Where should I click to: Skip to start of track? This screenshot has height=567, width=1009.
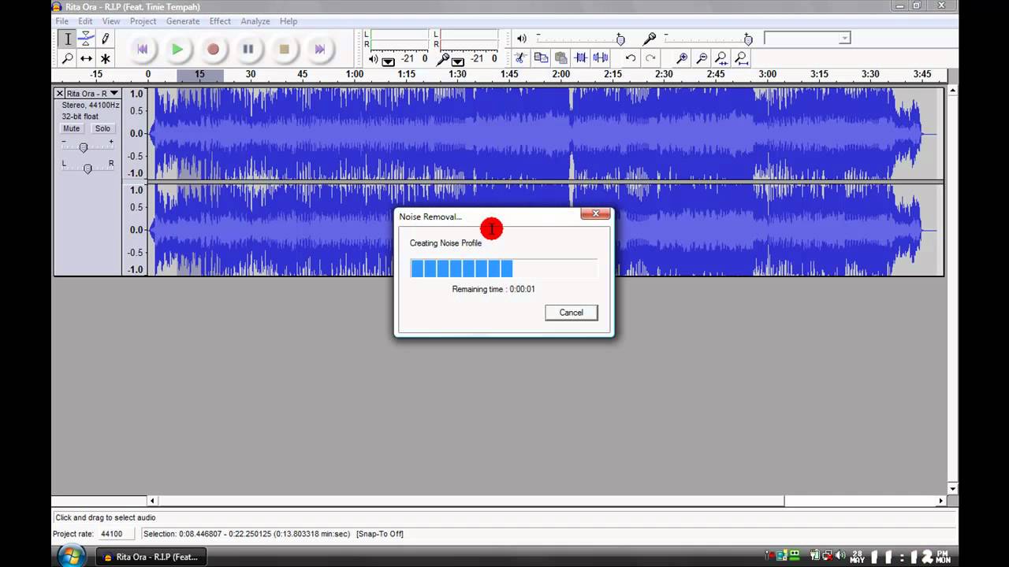tap(142, 49)
